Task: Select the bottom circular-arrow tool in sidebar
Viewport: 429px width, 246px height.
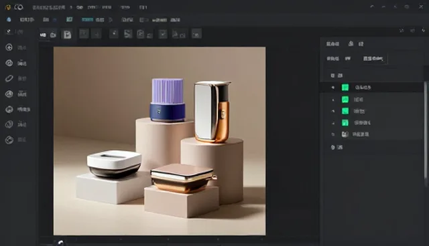Action: 9,140
